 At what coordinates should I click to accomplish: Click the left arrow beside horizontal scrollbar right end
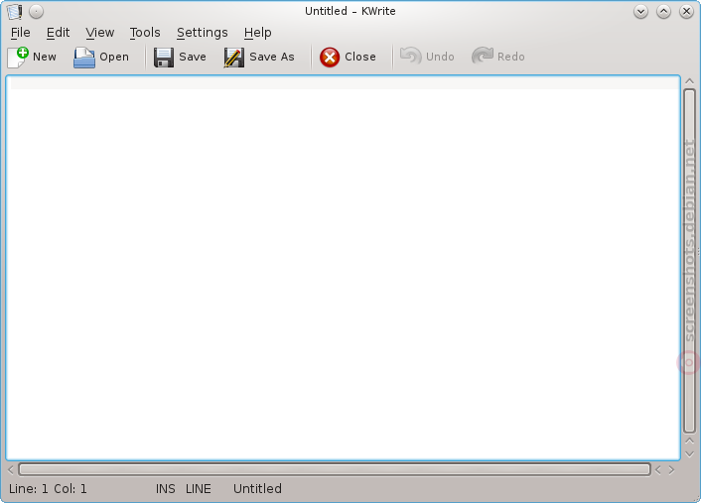pos(658,470)
